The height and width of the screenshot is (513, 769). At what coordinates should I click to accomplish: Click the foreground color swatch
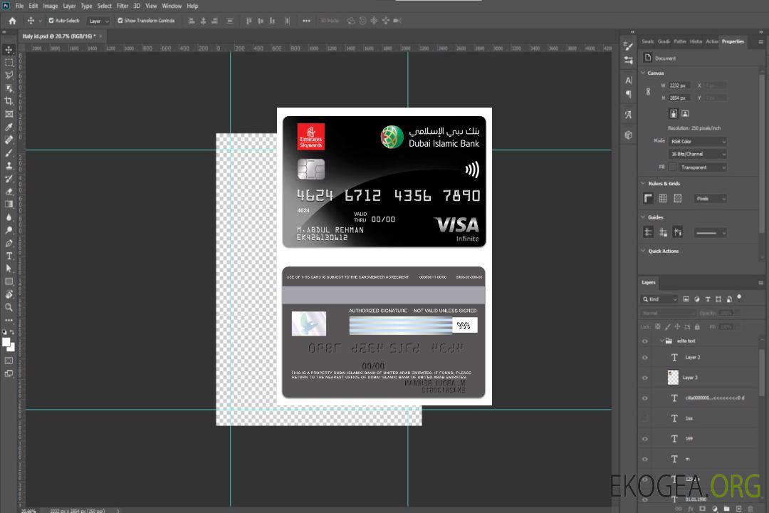(x=6, y=342)
